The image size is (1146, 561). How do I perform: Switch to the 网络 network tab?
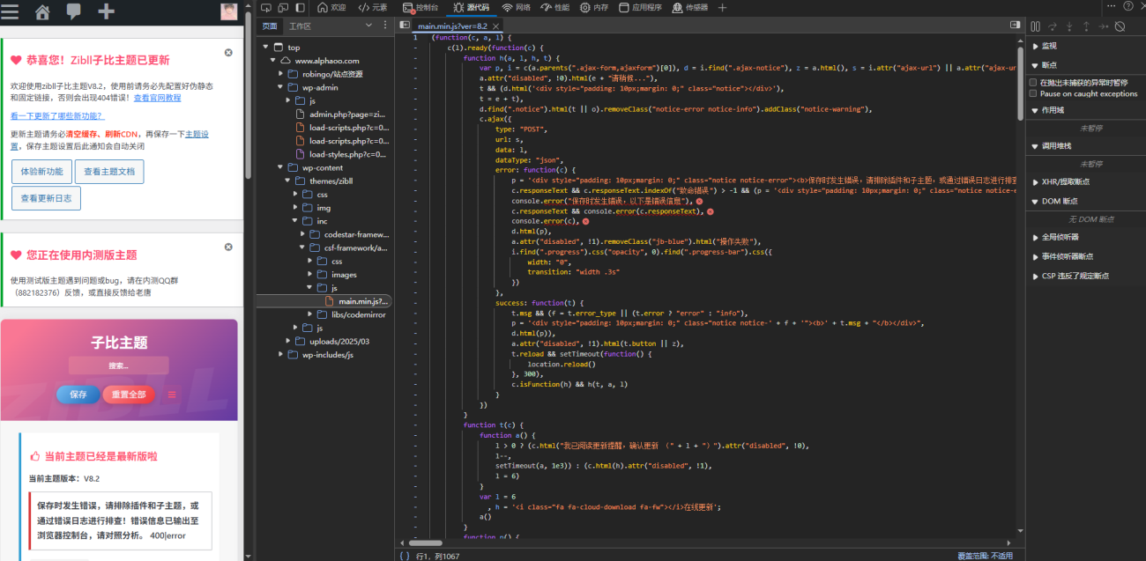coord(517,7)
